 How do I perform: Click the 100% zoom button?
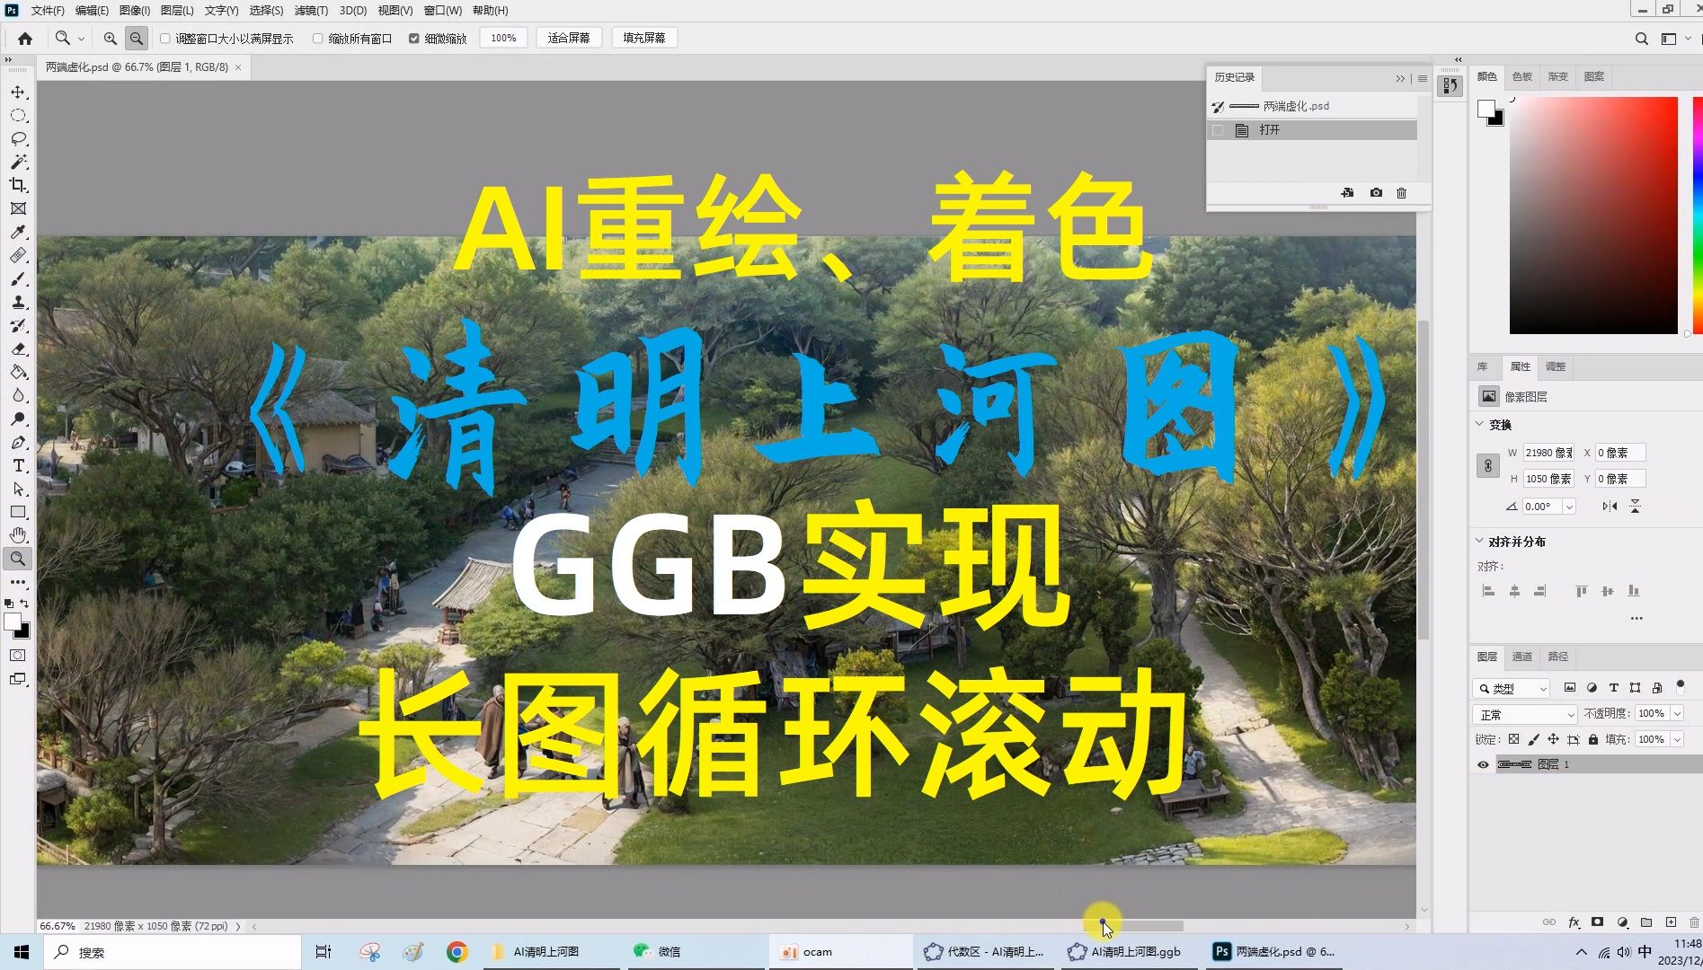[x=503, y=39]
